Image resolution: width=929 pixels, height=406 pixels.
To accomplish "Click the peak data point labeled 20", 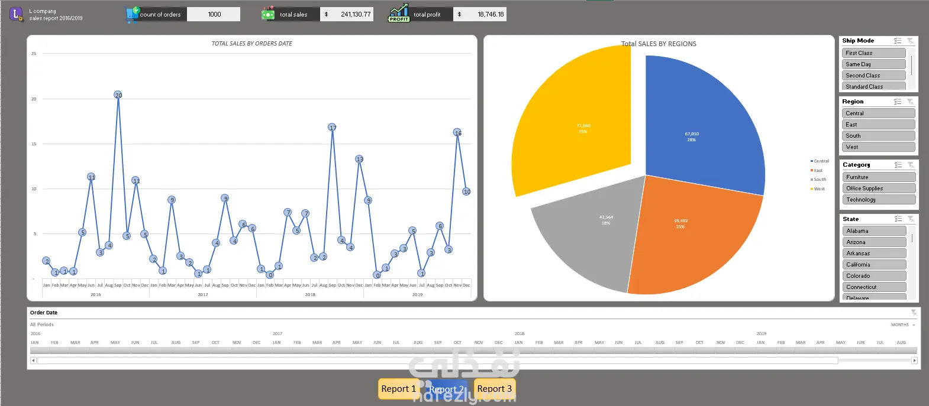I will click(x=118, y=95).
